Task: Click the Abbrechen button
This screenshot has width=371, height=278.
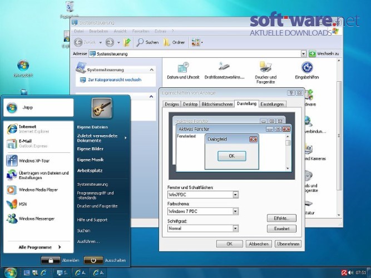Action: [x=259, y=244]
